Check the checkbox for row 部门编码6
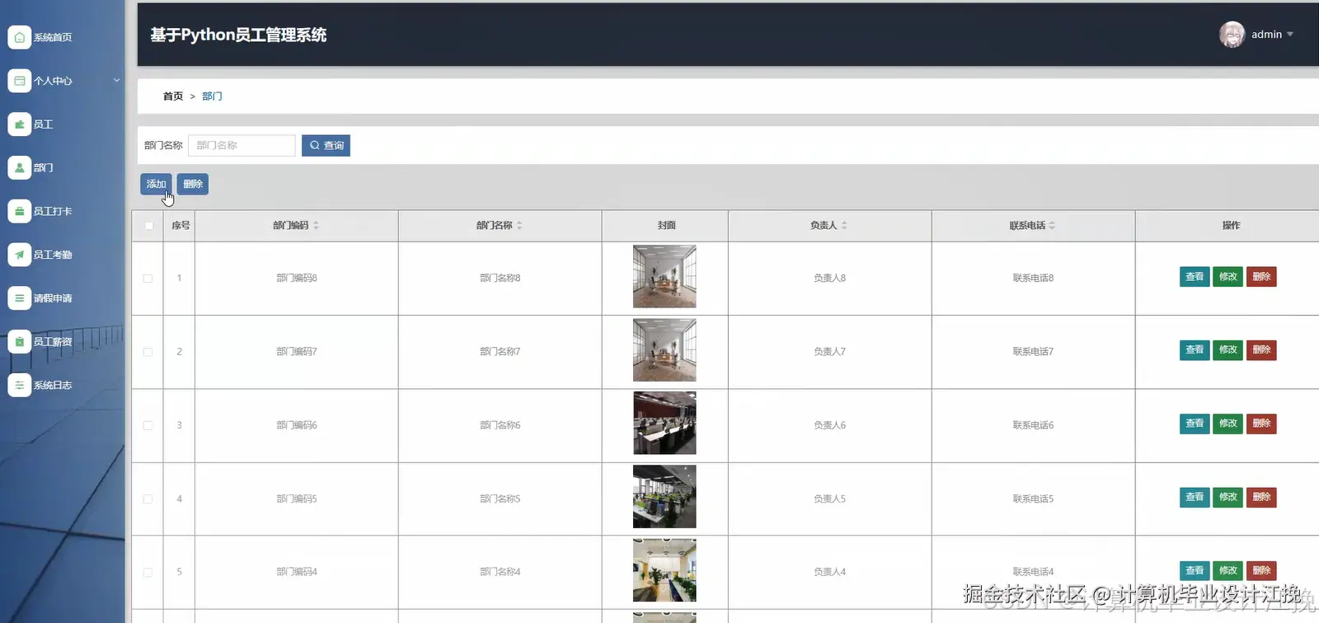This screenshot has width=1319, height=623. (148, 425)
